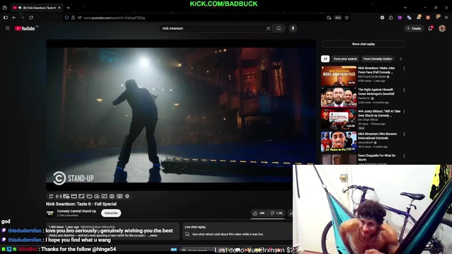Click the video player to pause
Screen dimensions: 452x254
pyautogui.click(x=181, y=115)
